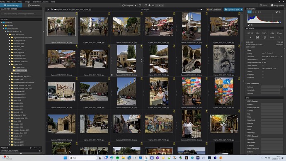Select the Columbus USA 2005 folder
The height and width of the screenshot is (161, 286).
pyautogui.click(x=19, y=61)
